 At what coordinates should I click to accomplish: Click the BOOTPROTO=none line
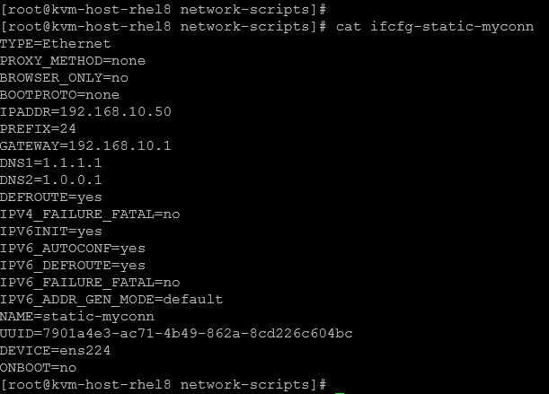[x=60, y=94]
